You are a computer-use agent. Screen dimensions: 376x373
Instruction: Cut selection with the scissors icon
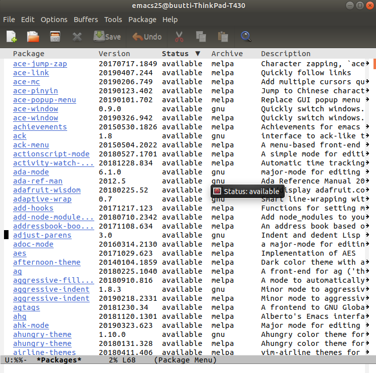(178, 37)
